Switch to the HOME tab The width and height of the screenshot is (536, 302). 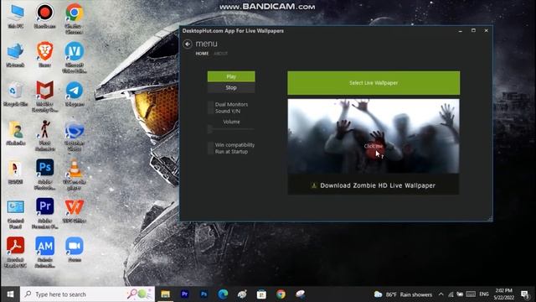click(x=202, y=54)
